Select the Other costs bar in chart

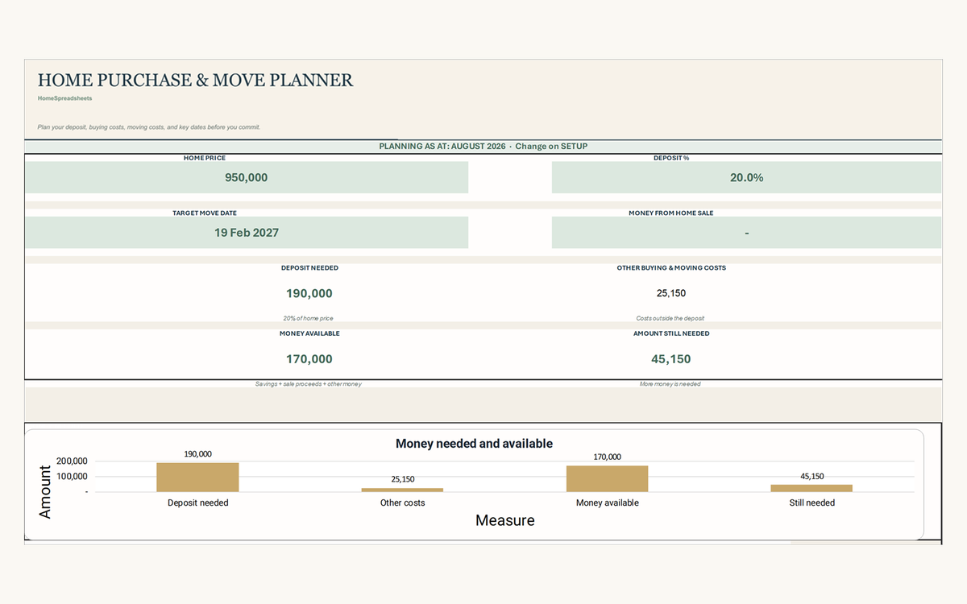(x=402, y=490)
